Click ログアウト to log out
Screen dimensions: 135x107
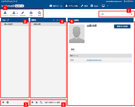(x=129, y=1)
